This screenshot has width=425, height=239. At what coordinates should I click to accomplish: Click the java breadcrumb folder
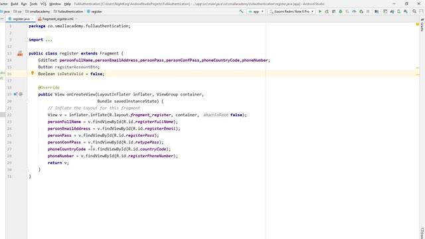click(5, 11)
